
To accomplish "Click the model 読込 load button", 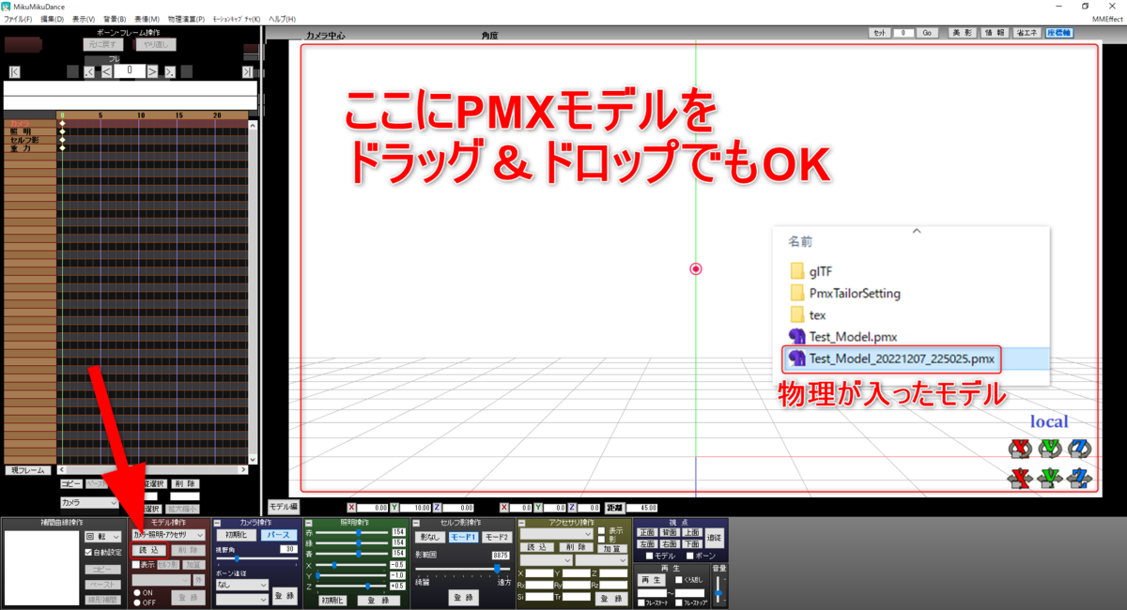I will (x=149, y=550).
